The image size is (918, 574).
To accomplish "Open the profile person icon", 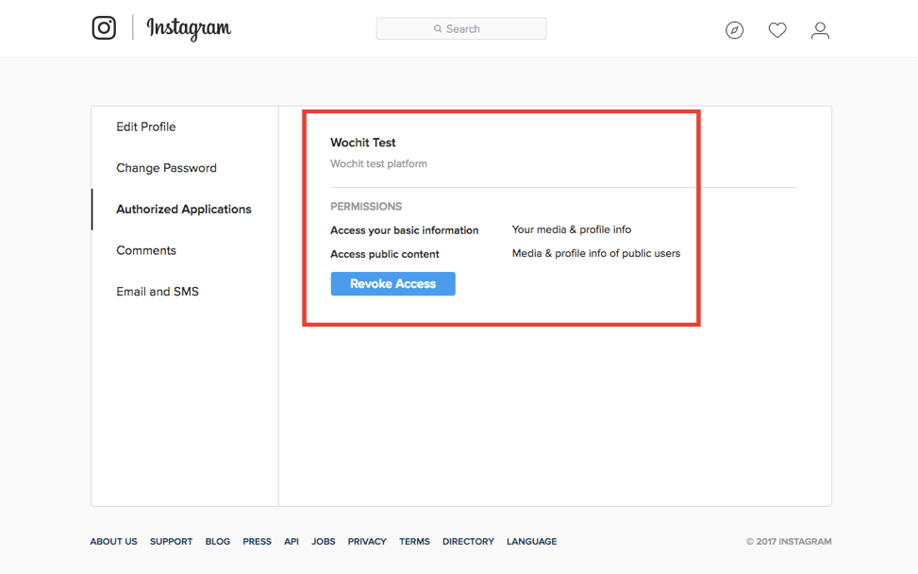I will tap(820, 30).
